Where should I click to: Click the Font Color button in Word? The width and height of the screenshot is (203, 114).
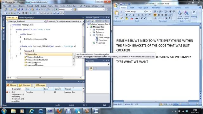[132, 18]
